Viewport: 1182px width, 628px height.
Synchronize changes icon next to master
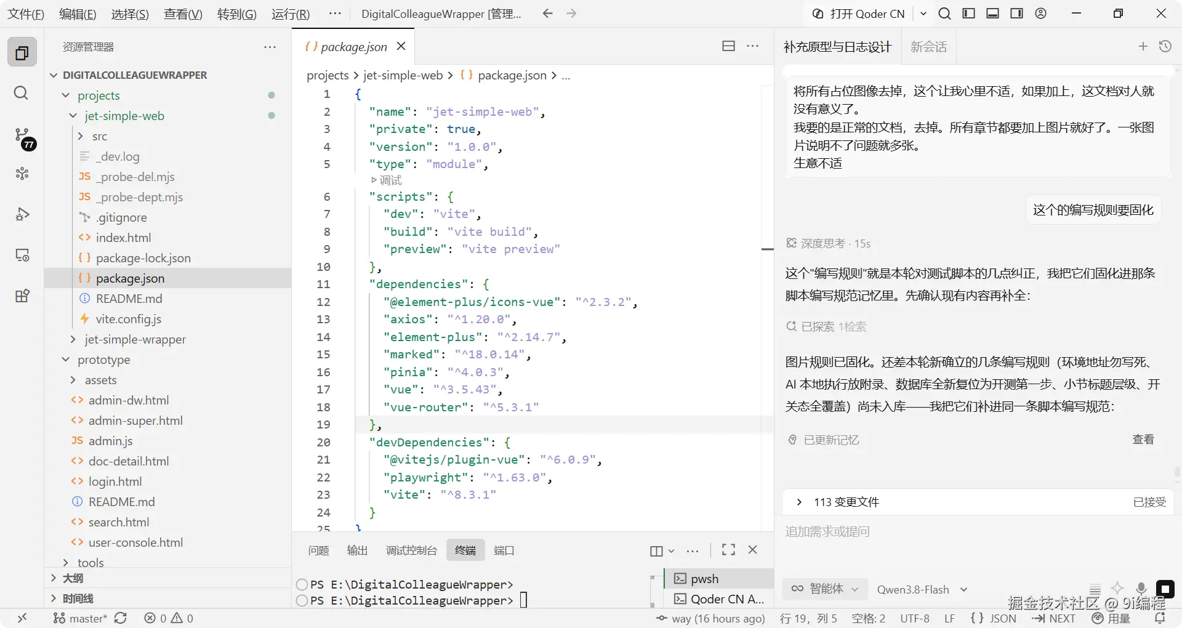(121, 618)
